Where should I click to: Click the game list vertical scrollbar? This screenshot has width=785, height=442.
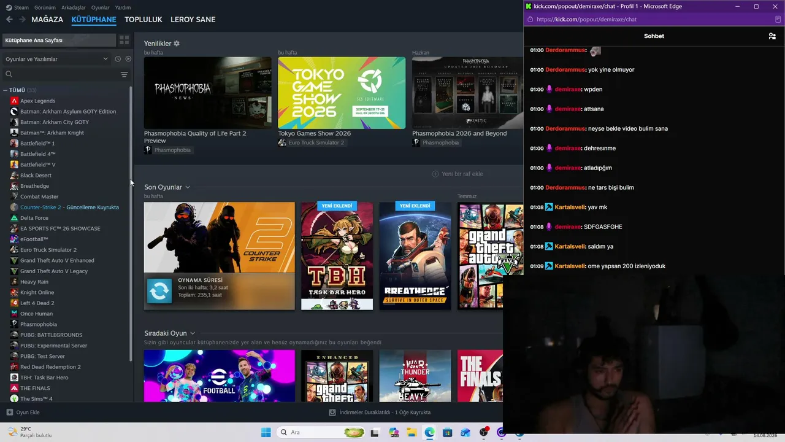(131, 224)
